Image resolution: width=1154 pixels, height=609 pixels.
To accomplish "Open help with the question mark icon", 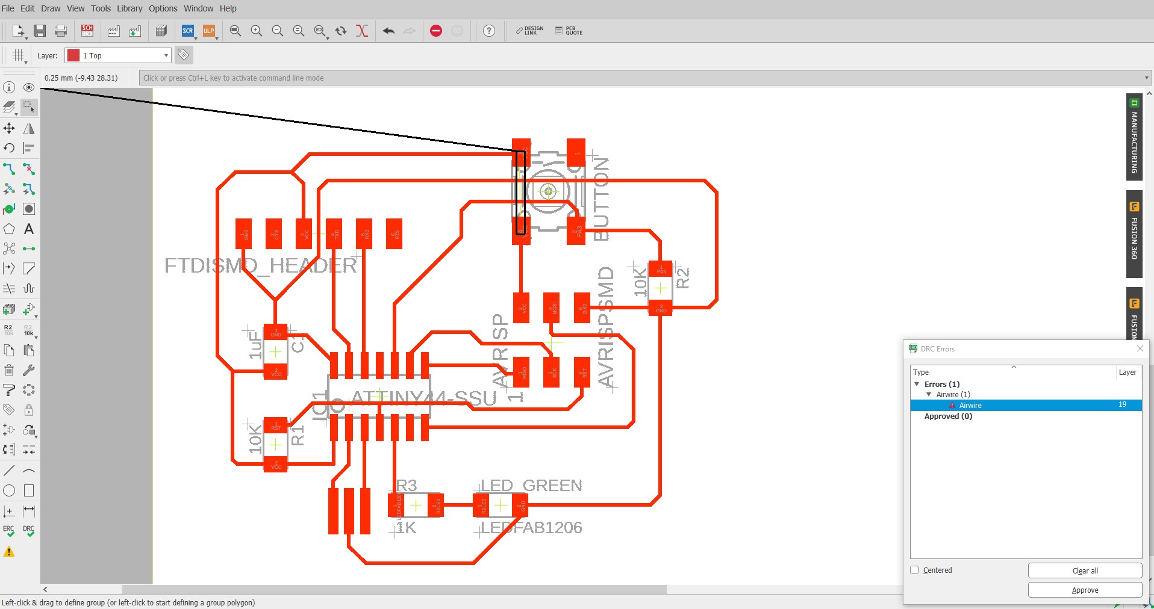I will (489, 31).
